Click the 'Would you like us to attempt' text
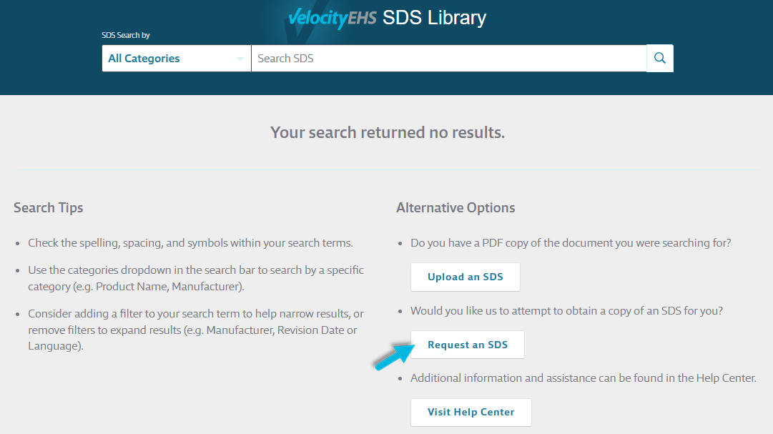Image resolution: width=773 pixels, height=434 pixels. pyautogui.click(x=566, y=312)
